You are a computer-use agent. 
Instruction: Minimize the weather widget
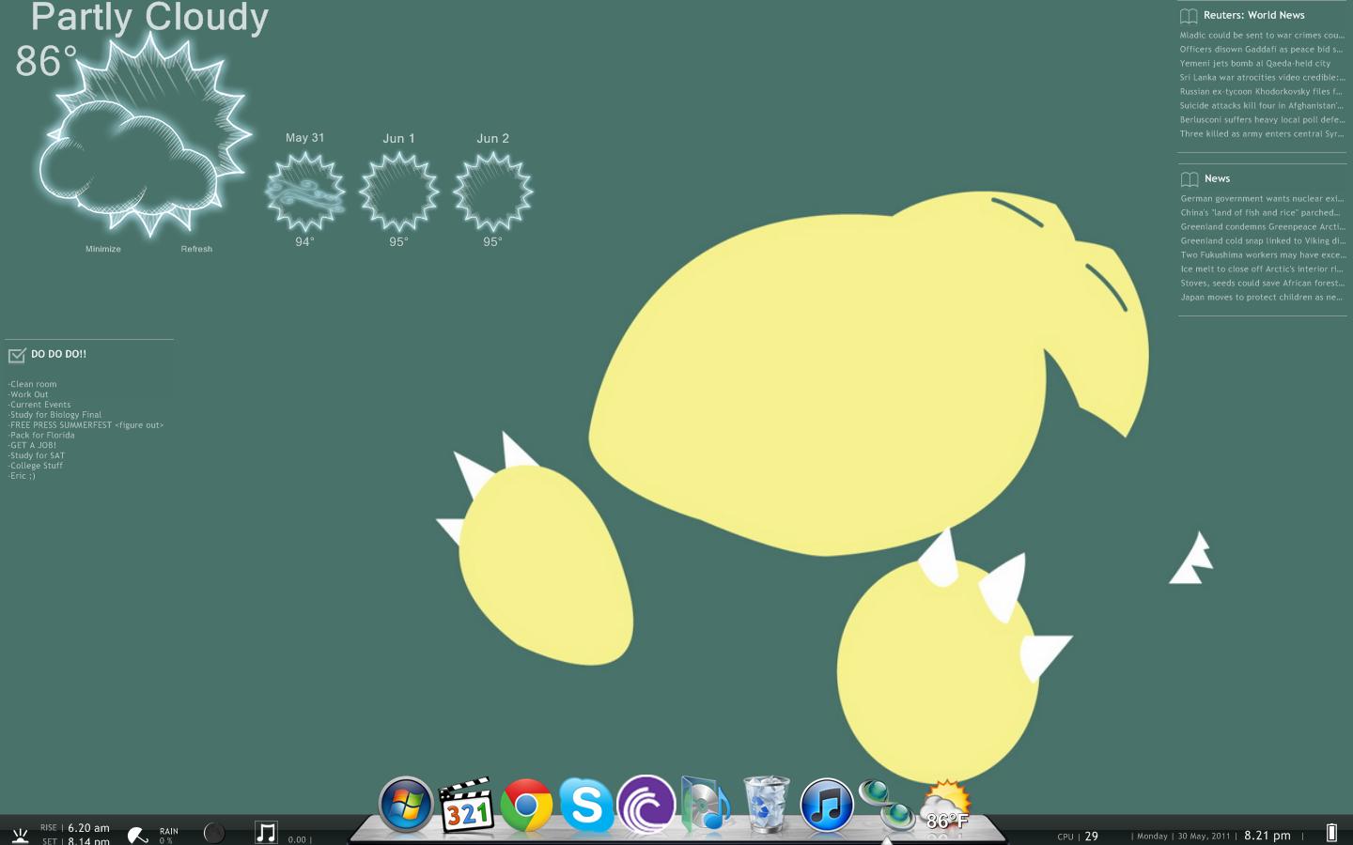pos(103,249)
